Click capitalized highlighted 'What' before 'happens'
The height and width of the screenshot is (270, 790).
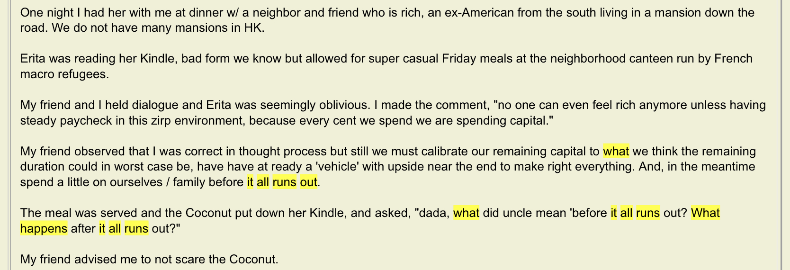(705, 213)
